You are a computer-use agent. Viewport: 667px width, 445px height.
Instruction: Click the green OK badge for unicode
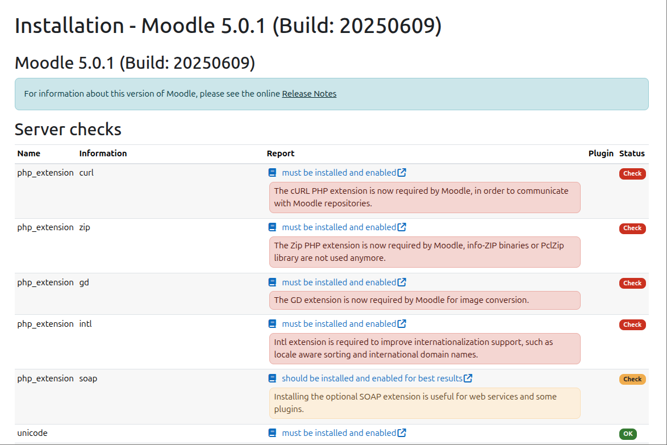(x=628, y=434)
